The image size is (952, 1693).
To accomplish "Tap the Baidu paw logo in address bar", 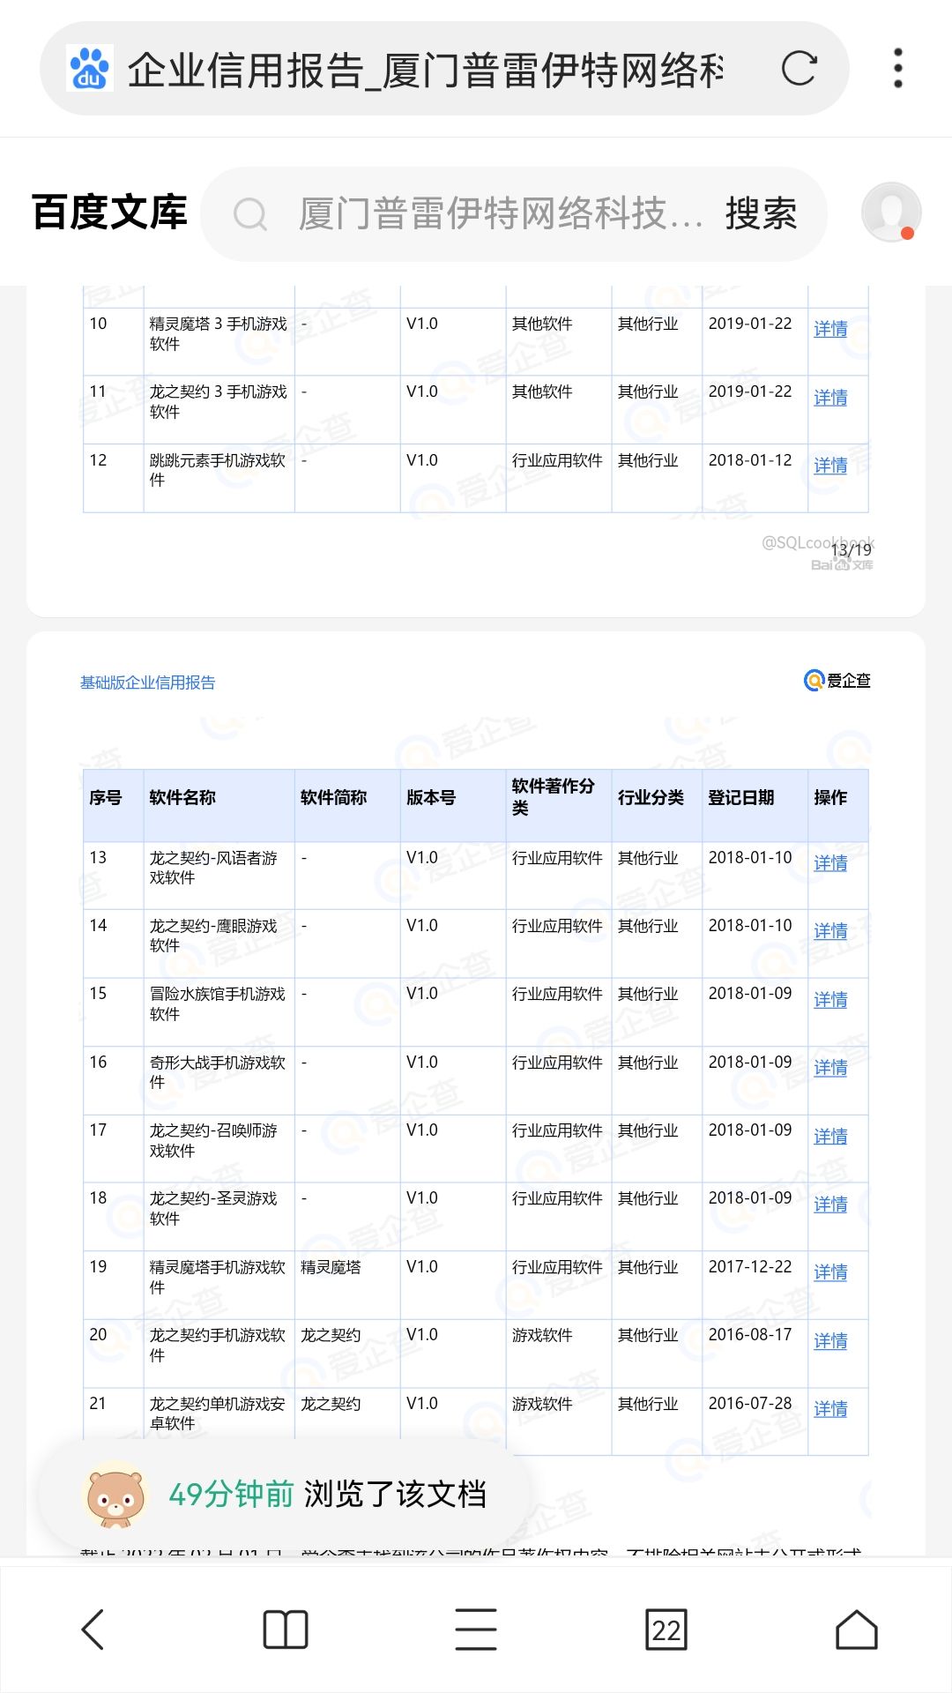I will point(90,69).
